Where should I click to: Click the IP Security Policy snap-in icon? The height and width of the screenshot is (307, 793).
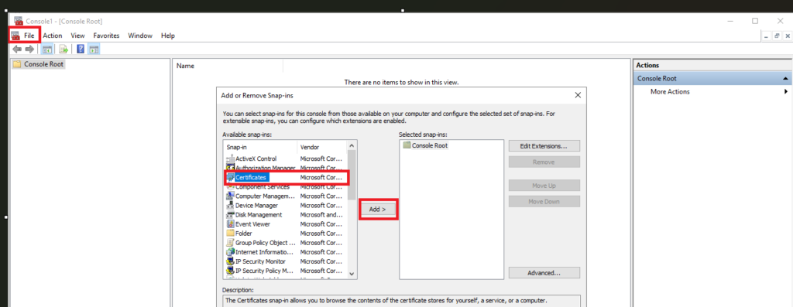[230, 271]
